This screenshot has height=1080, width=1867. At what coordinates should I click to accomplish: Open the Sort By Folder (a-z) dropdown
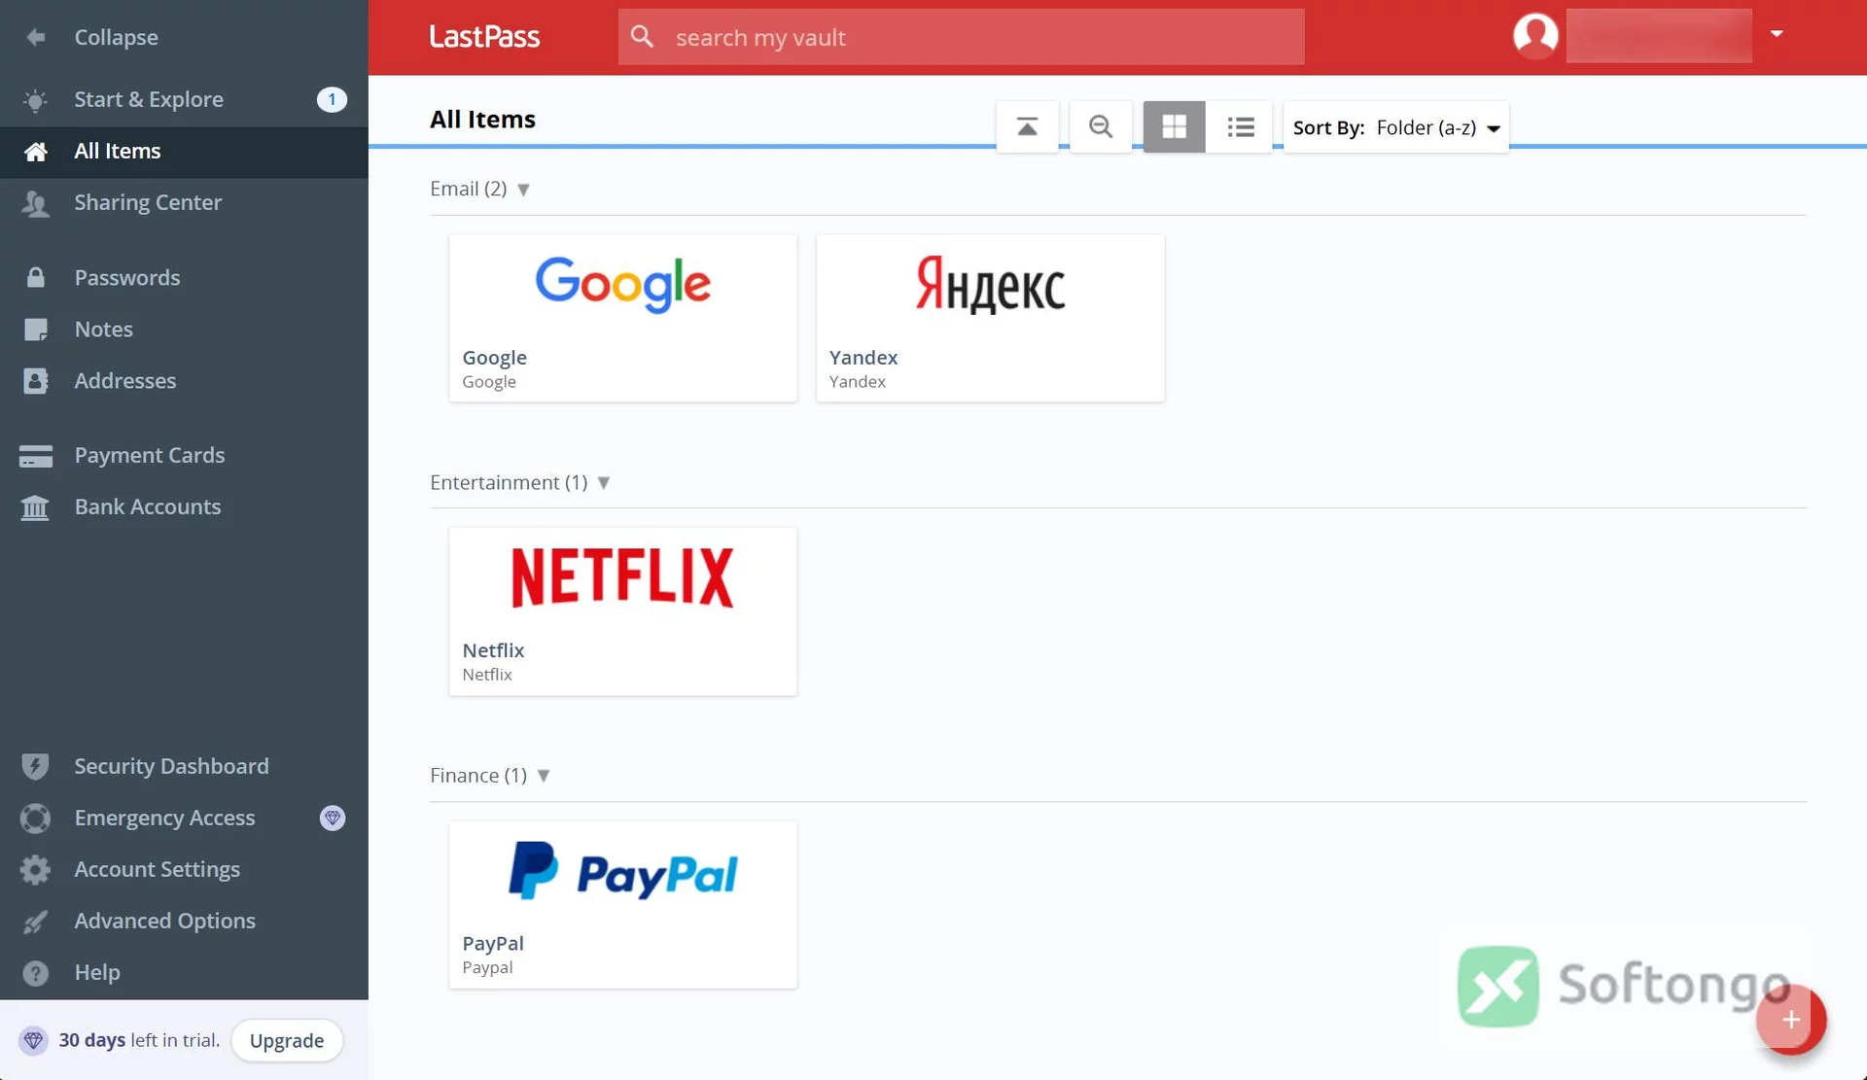pos(1396,127)
